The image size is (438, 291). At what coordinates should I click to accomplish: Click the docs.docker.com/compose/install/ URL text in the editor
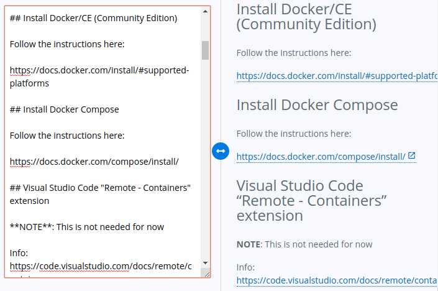(94, 162)
